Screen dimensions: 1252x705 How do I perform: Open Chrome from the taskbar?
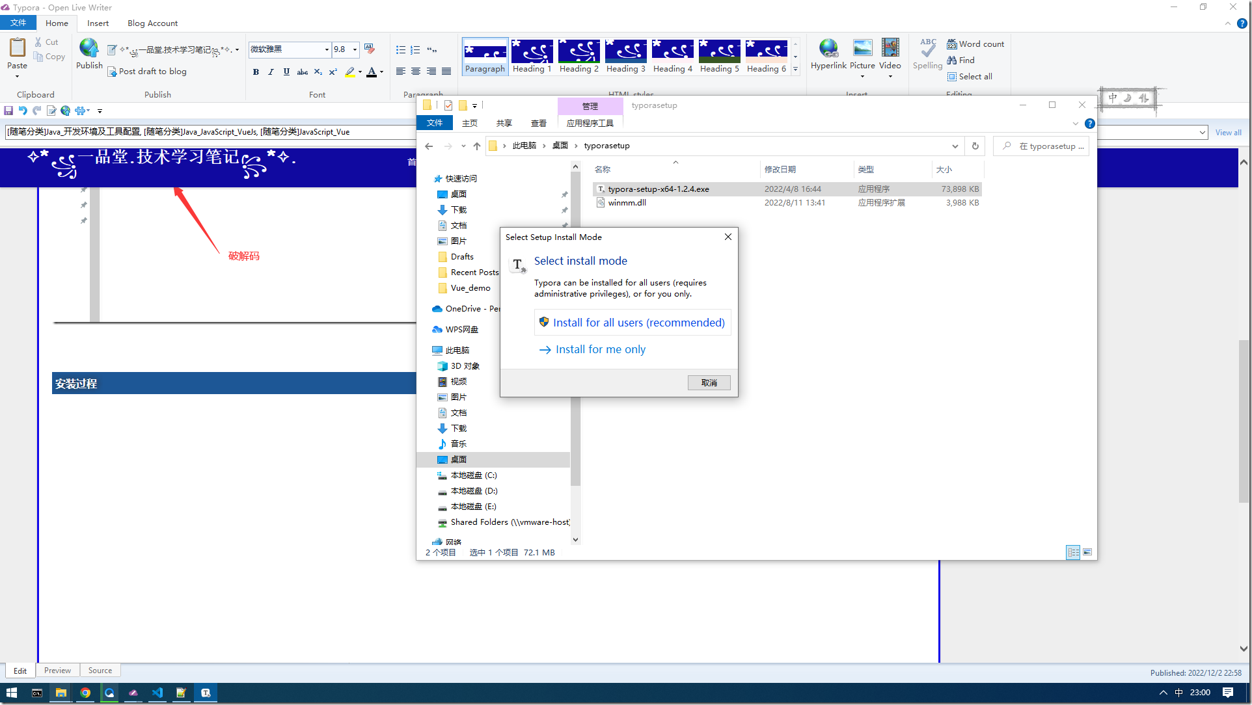(x=85, y=693)
